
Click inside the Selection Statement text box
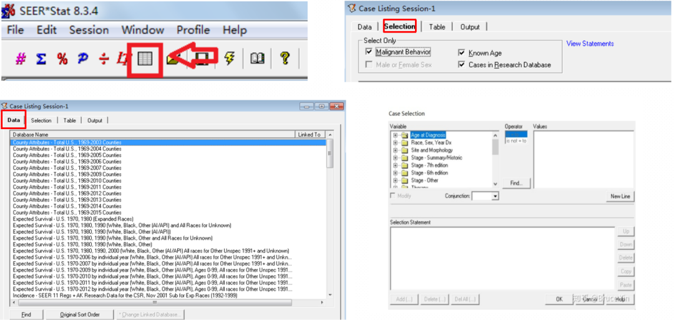click(502, 258)
